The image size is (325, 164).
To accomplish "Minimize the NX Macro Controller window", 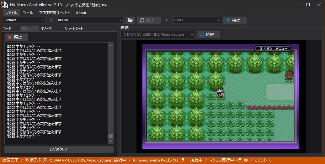I will [297, 5].
